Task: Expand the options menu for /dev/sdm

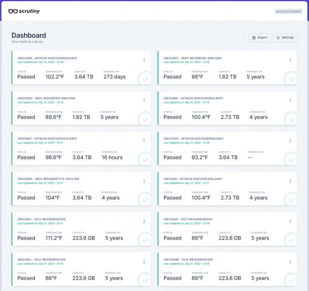Action: tap(290, 262)
